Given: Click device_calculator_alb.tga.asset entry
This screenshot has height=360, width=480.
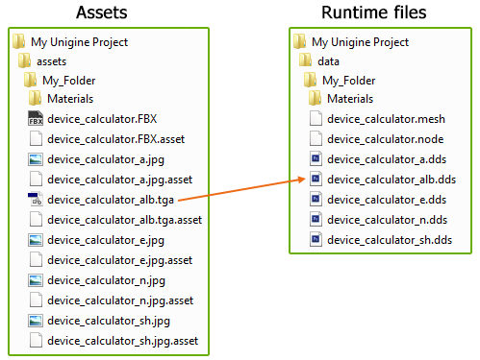Looking at the screenshot, I should click(x=125, y=220).
